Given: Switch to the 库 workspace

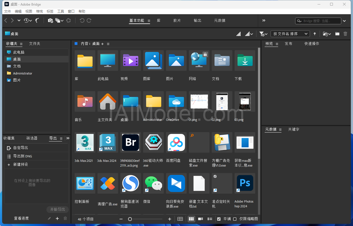Looking at the screenshot, I should click(159, 21).
